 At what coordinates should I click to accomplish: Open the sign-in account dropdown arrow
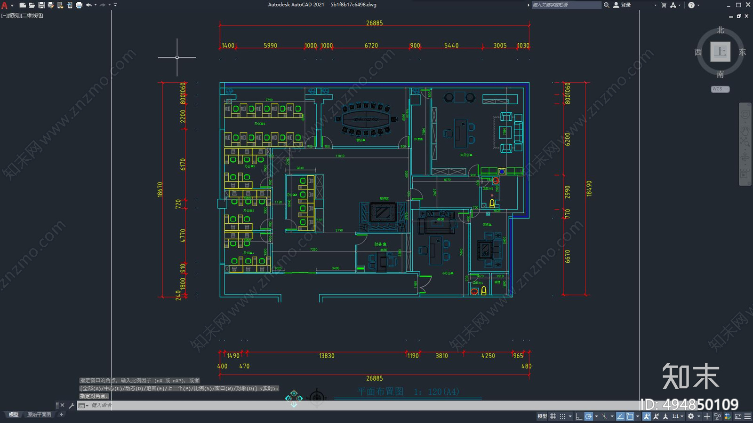tap(655, 5)
